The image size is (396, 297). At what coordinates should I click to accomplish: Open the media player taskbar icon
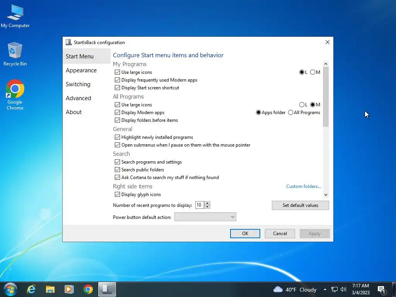69,289
